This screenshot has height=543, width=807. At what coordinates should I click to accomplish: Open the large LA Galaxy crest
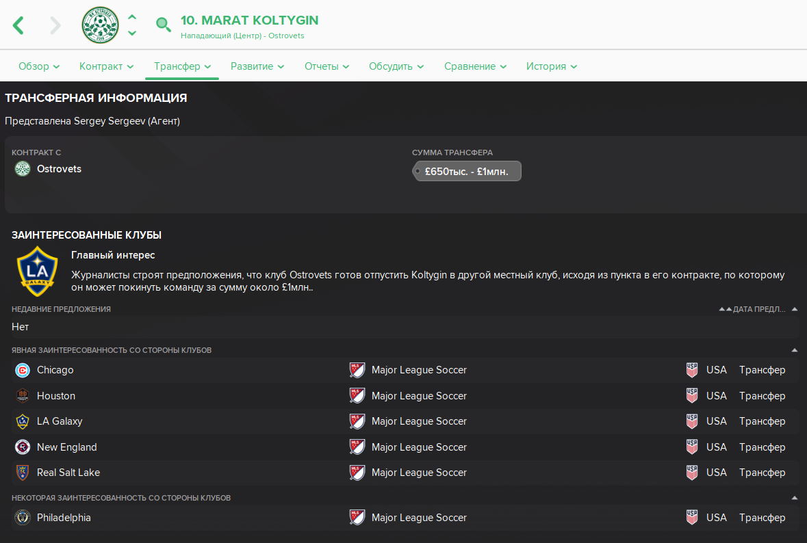coord(37,271)
